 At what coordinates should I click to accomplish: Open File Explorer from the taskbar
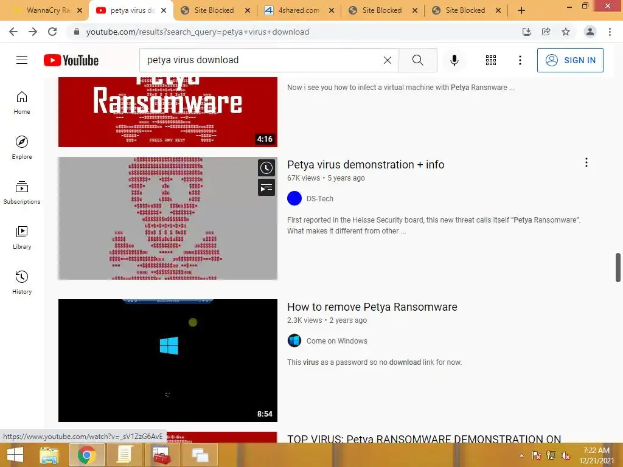(49, 455)
